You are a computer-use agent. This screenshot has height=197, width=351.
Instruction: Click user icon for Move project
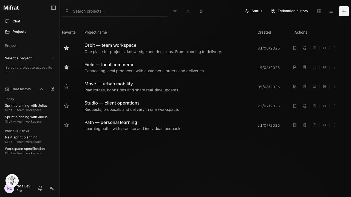point(315,87)
